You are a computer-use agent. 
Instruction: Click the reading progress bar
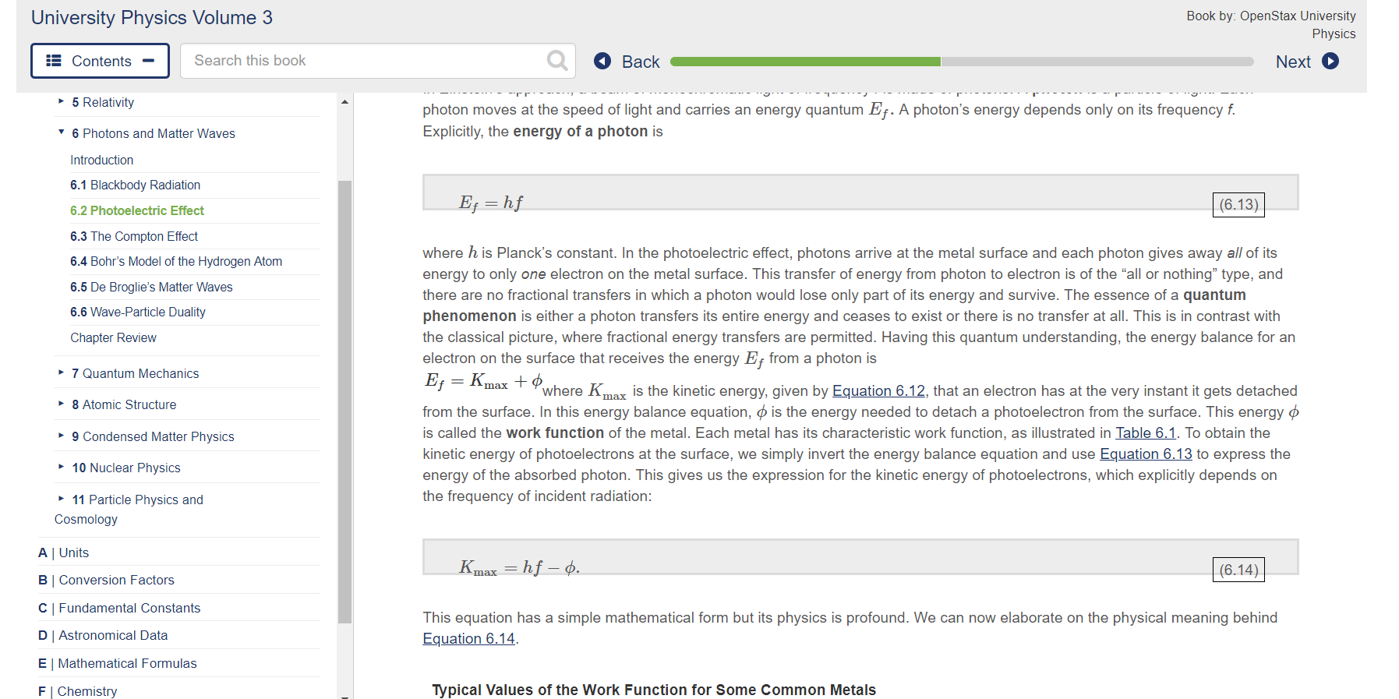[959, 61]
